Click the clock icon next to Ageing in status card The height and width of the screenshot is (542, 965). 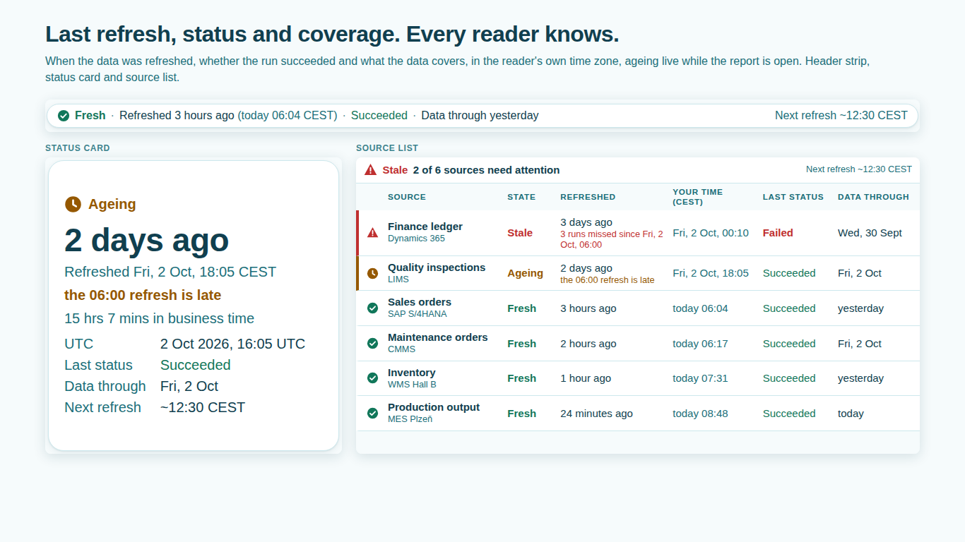73,204
